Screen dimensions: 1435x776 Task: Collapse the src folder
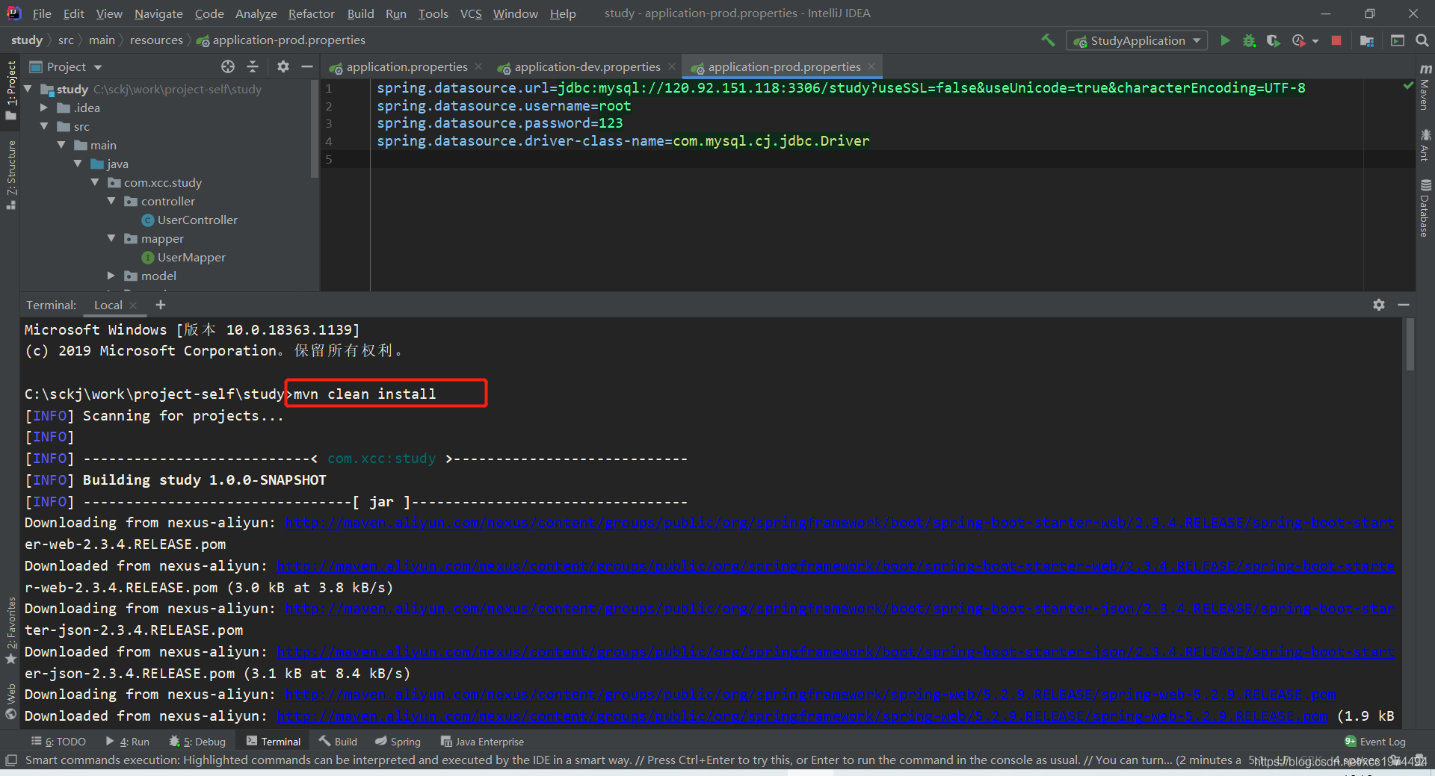pos(44,126)
